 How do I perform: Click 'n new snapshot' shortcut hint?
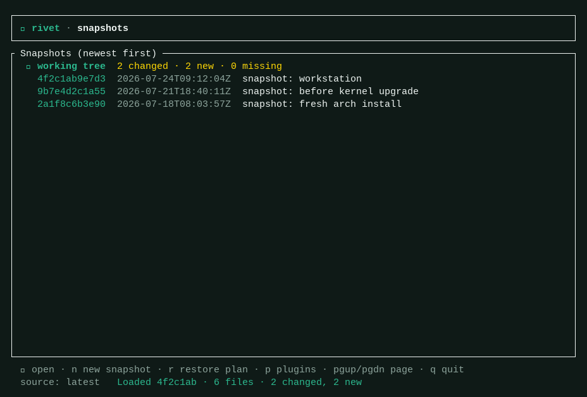[x=111, y=370]
